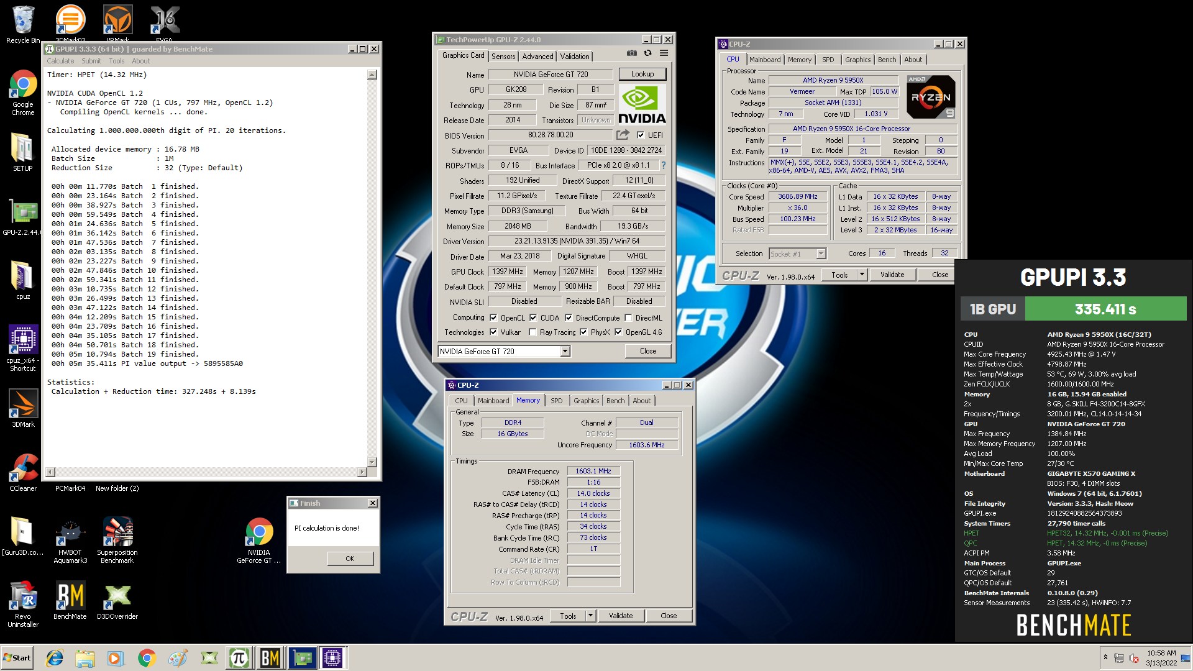Open GPU-Z hamburger menu icon
Screen dimensions: 1193x671
[x=664, y=53]
